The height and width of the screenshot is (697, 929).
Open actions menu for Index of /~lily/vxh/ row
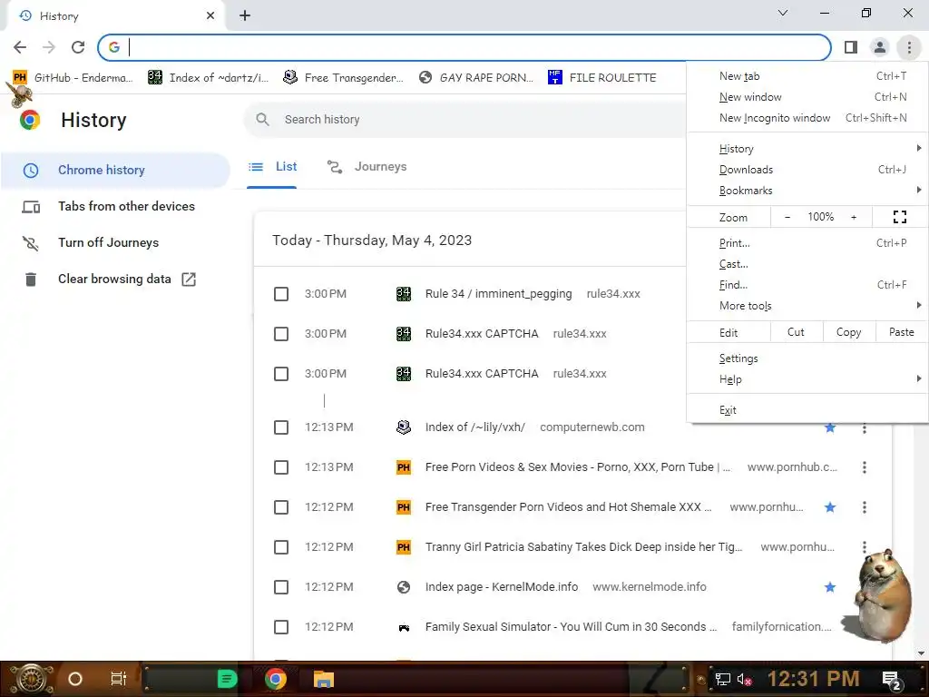coord(865,427)
